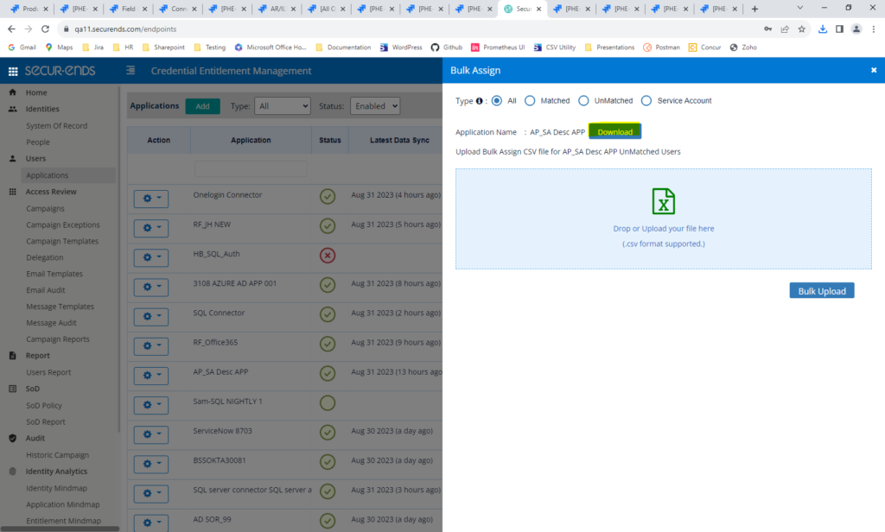Open System Of Record sidebar item
The height and width of the screenshot is (532, 885).
point(56,126)
